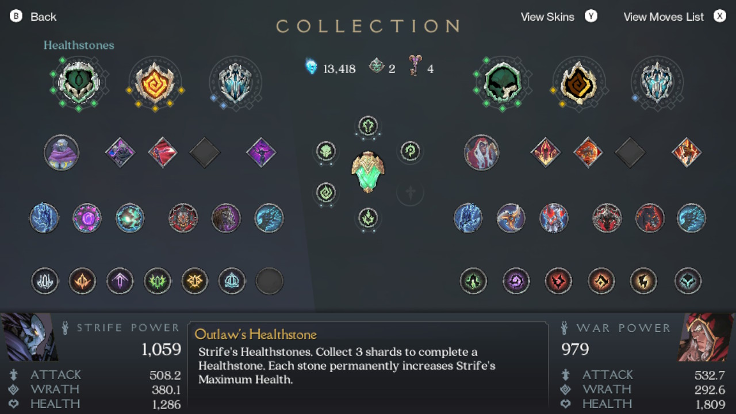
Task: Open View Skins
Action: (x=559, y=17)
